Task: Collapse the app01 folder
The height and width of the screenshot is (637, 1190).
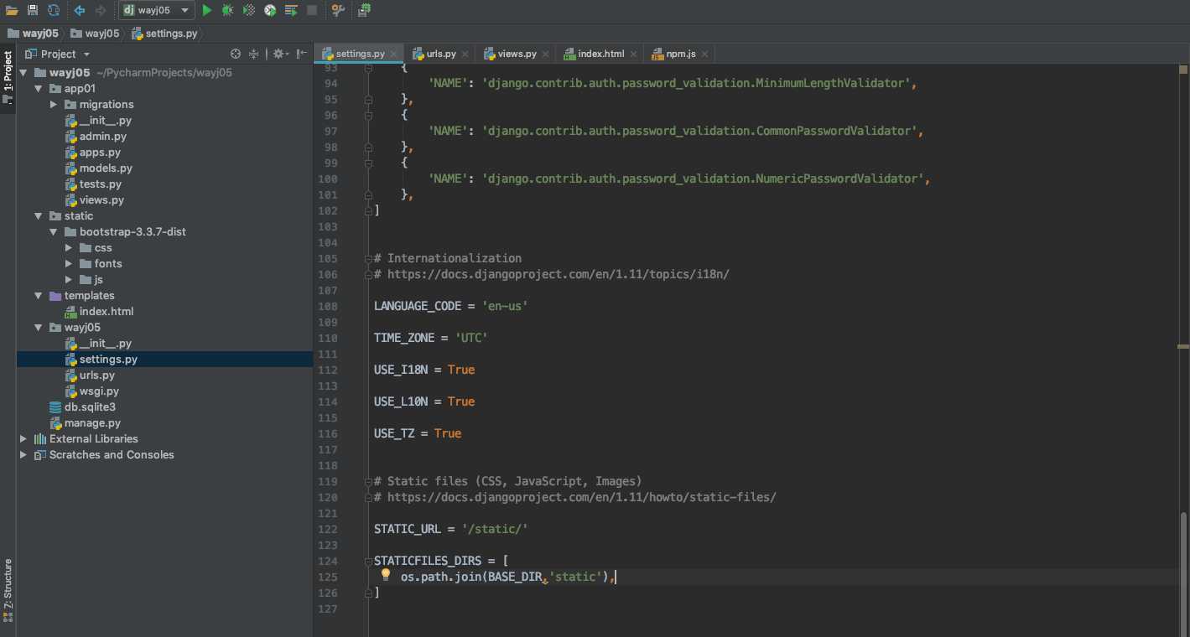Action: click(x=39, y=89)
